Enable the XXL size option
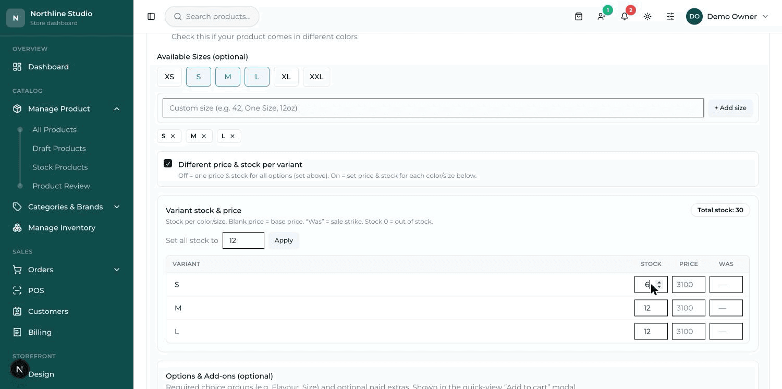The image size is (782, 389). point(316,77)
